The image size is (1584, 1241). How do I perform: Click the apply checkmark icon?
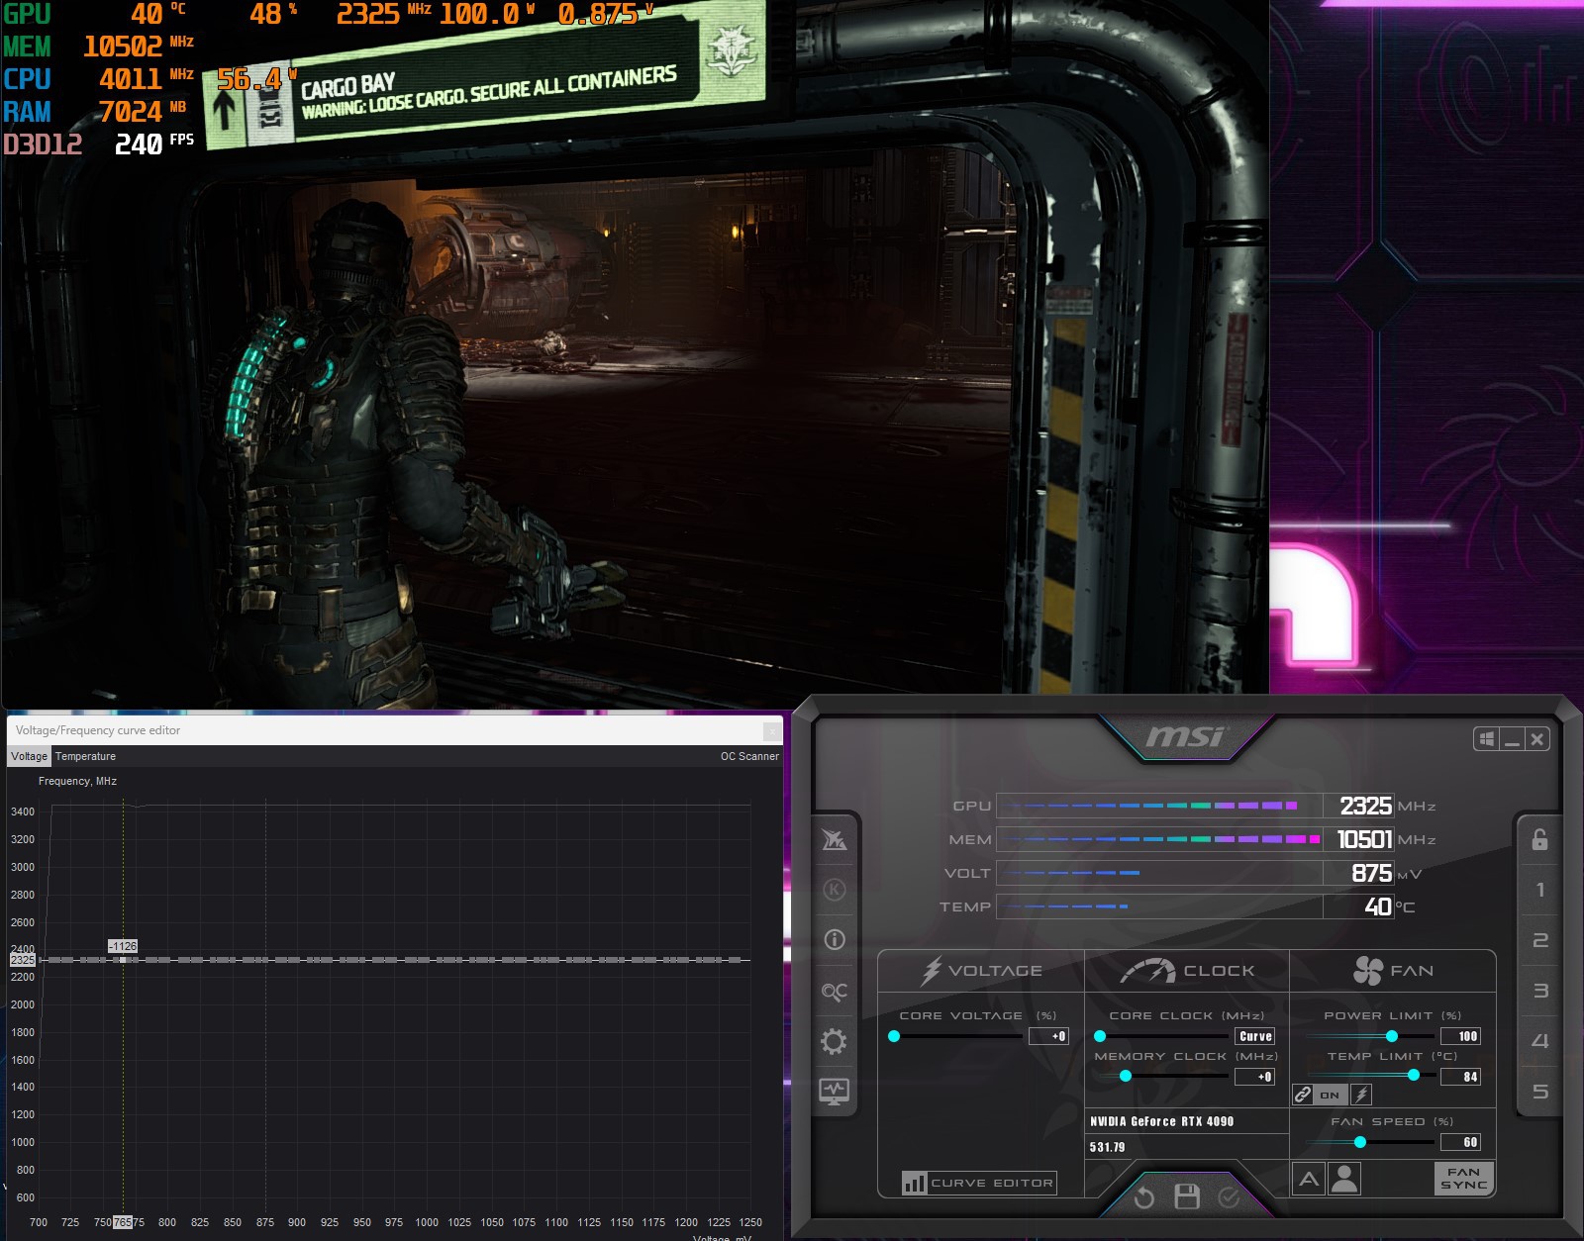pyautogui.click(x=1229, y=1197)
